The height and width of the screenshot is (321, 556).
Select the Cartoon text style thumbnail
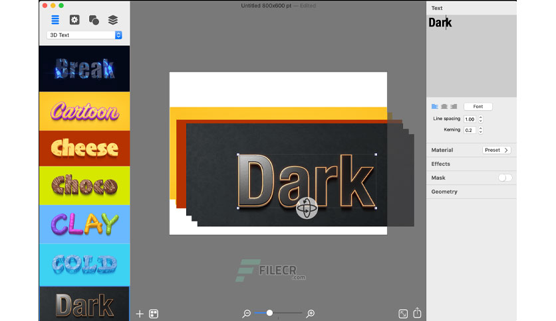coord(84,111)
